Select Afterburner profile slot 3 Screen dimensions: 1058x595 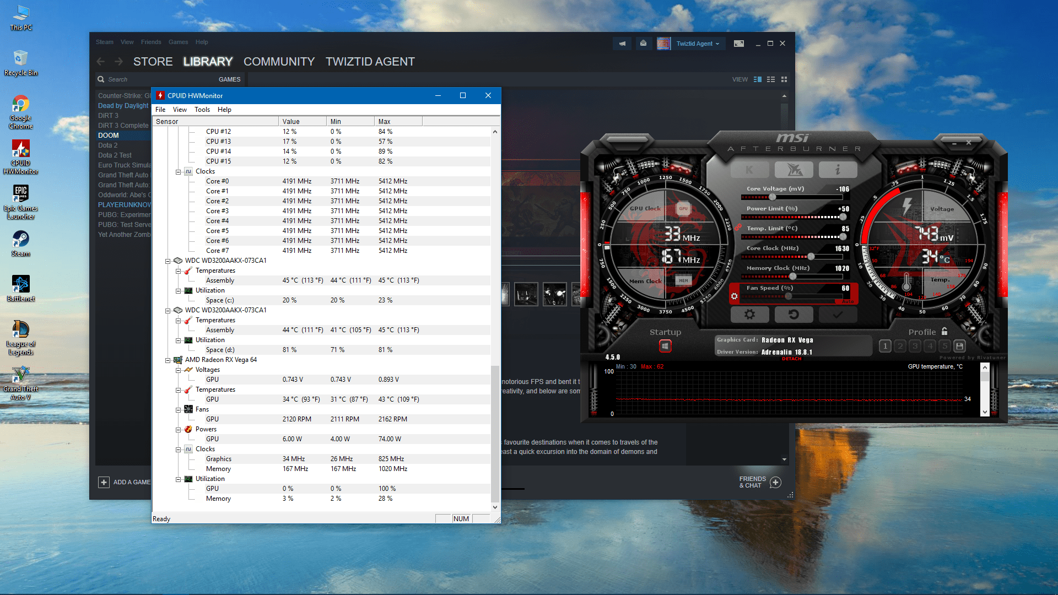point(915,346)
